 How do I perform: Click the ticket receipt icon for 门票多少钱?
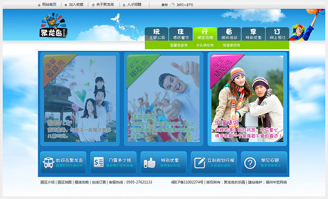click(x=99, y=162)
